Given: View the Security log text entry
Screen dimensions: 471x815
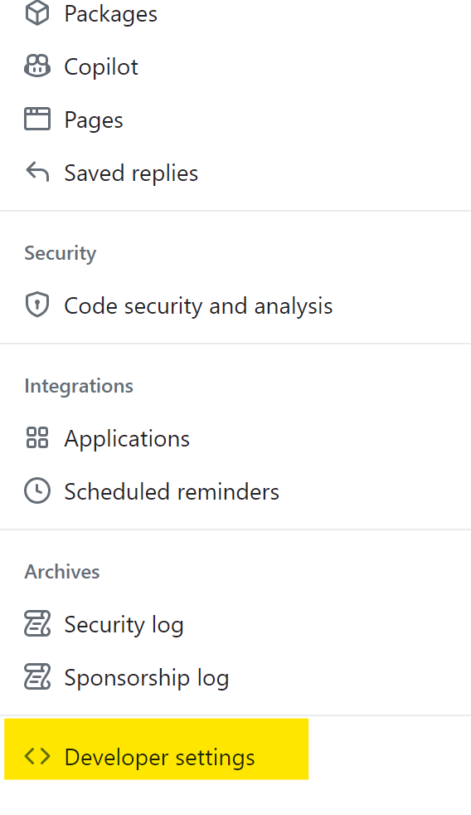Looking at the screenshot, I should (x=124, y=625).
